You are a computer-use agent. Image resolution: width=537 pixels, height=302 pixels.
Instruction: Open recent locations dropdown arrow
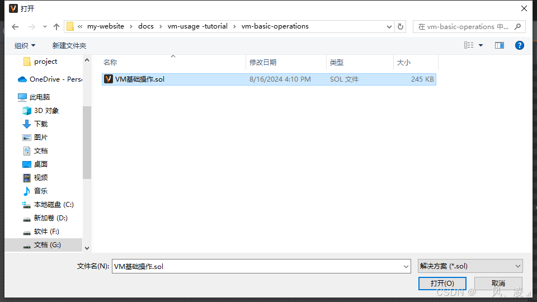pyautogui.click(x=45, y=27)
